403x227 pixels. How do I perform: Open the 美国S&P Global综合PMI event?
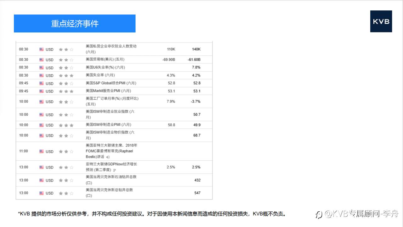tap(111, 83)
